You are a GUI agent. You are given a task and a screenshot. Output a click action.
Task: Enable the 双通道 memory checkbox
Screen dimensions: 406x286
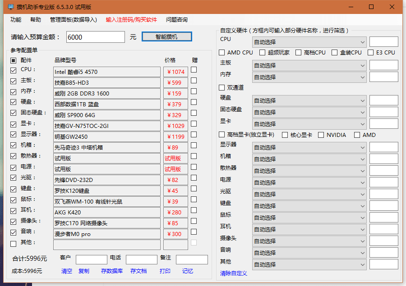click(221, 88)
